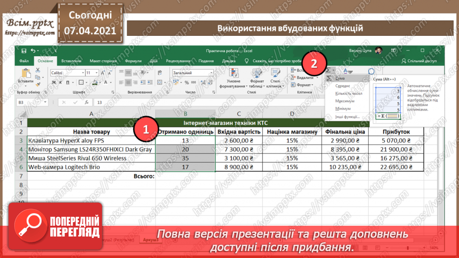Click the Fill Color bucket icon

pyautogui.click(x=95, y=83)
